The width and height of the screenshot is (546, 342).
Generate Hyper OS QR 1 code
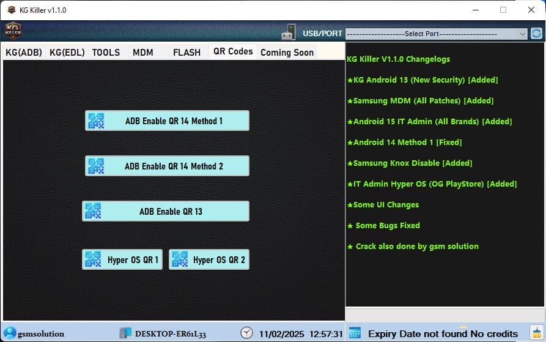click(122, 259)
